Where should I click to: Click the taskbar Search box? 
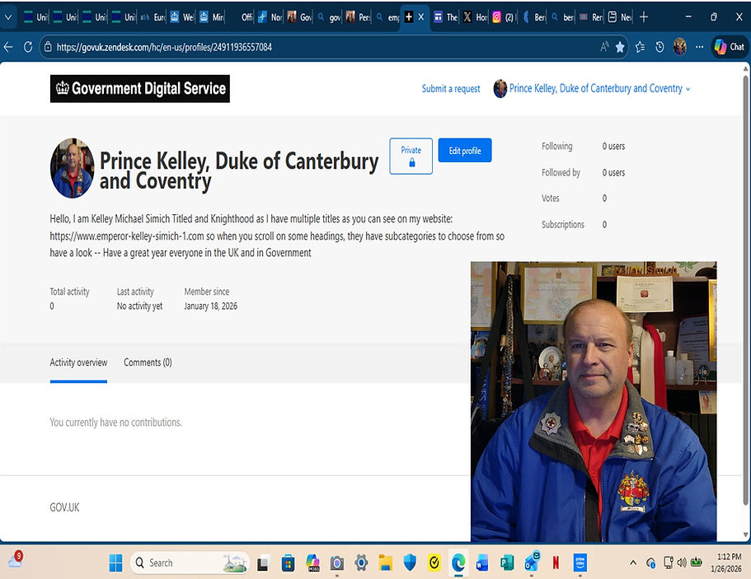(190, 563)
